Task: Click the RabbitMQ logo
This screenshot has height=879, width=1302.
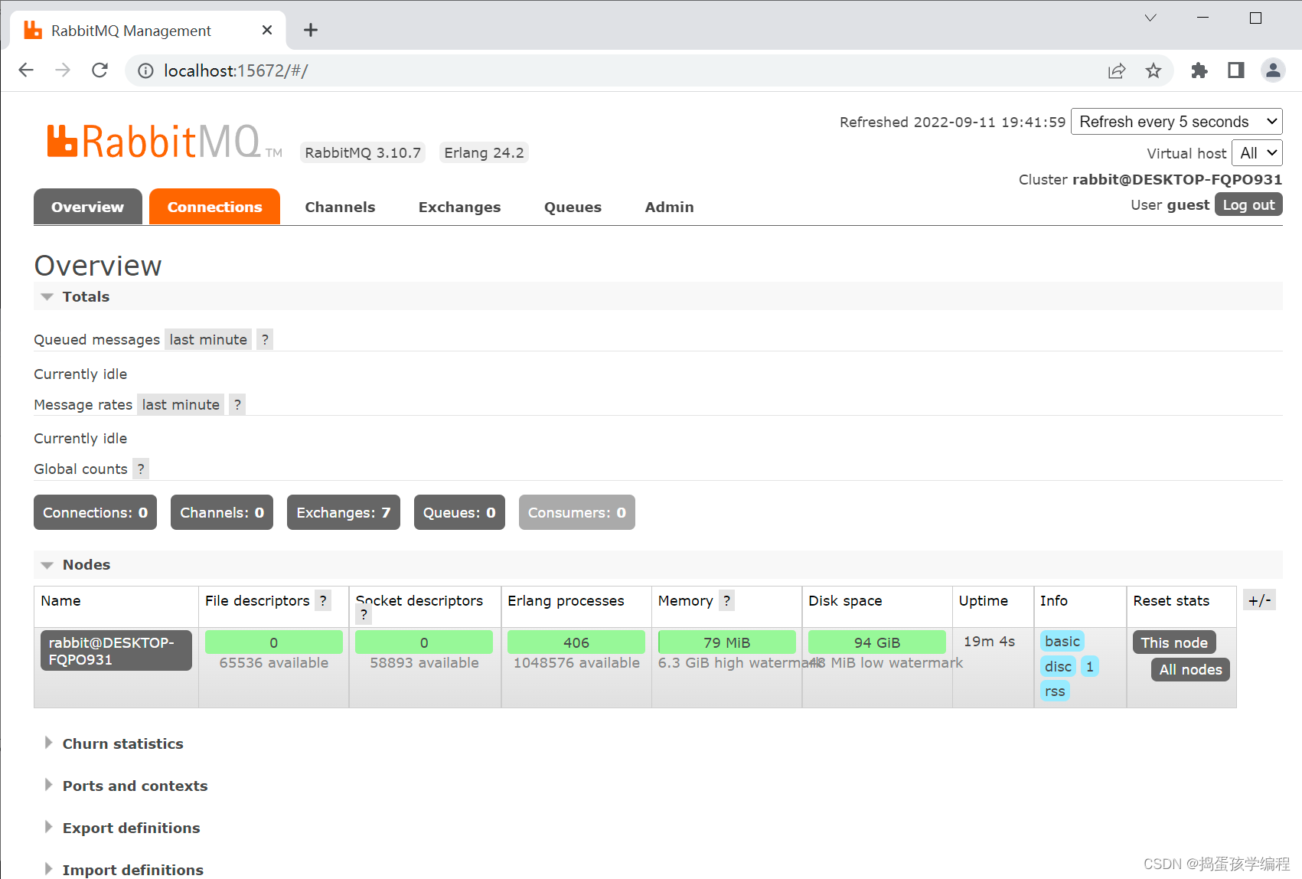Action: (x=165, y=142)
